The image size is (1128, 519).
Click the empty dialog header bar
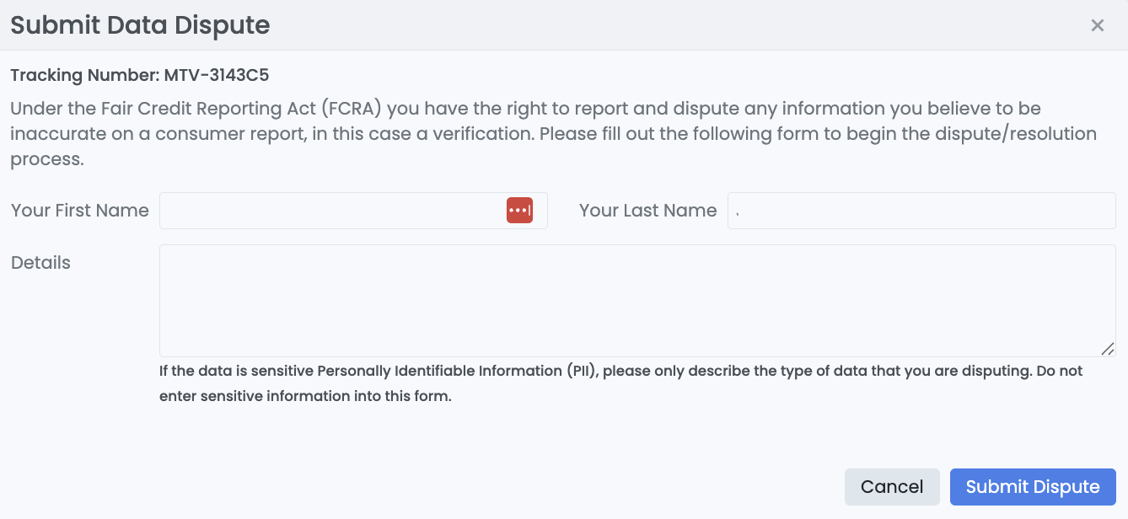coord(674,25)
